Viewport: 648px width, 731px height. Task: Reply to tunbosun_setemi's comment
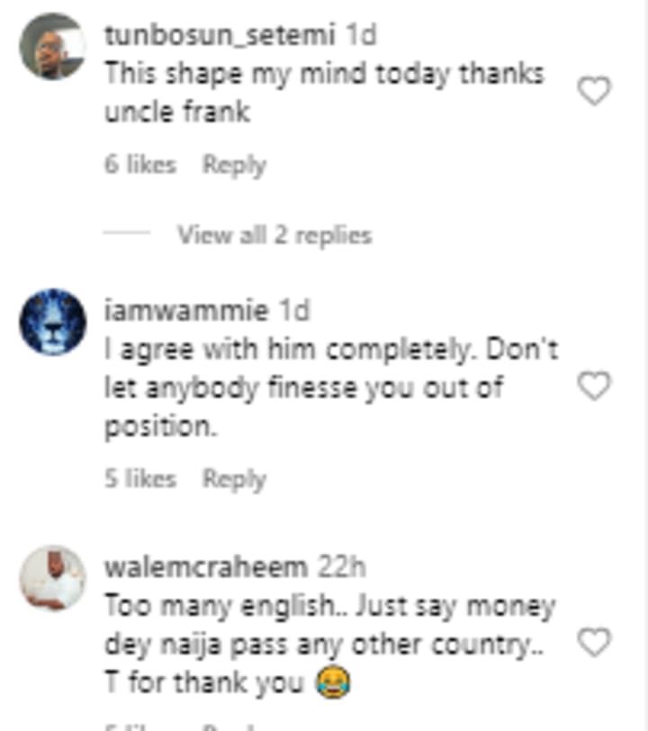234,165
